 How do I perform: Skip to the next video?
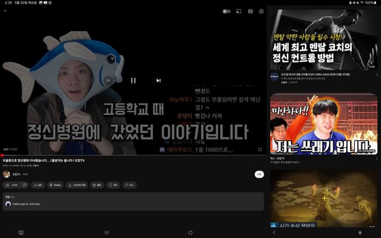158,80
